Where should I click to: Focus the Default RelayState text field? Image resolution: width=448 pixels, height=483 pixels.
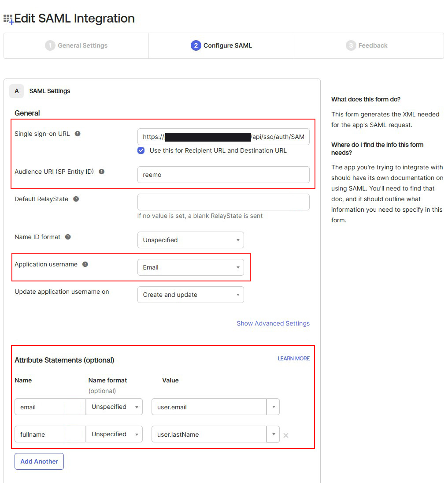click(x=223, y=202)
